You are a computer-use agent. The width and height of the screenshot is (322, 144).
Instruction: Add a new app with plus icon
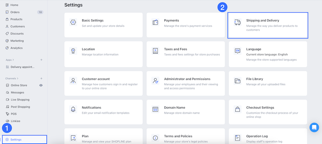pyautogui.click(x=41, y=60)
